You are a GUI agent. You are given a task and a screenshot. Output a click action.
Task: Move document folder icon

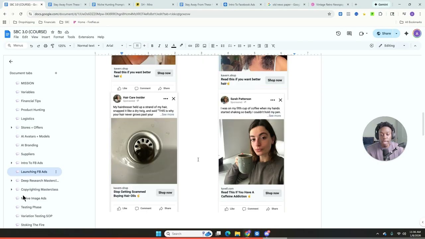[x=60, y=32]
